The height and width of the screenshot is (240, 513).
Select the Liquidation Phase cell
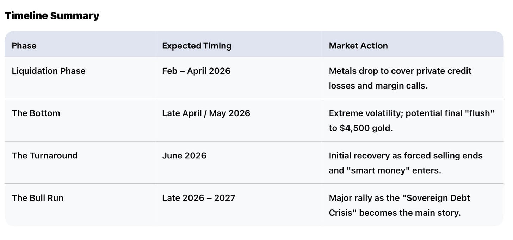click(48, 71)
